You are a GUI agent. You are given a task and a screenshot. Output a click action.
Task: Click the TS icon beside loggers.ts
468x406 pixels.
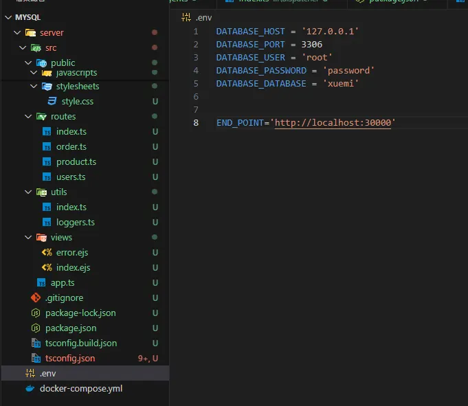coord(47,223)
